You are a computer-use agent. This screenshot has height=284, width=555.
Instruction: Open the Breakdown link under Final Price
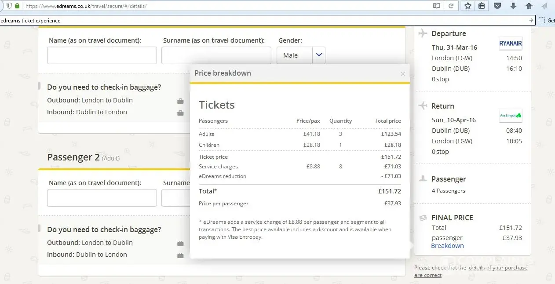[447, 246]
